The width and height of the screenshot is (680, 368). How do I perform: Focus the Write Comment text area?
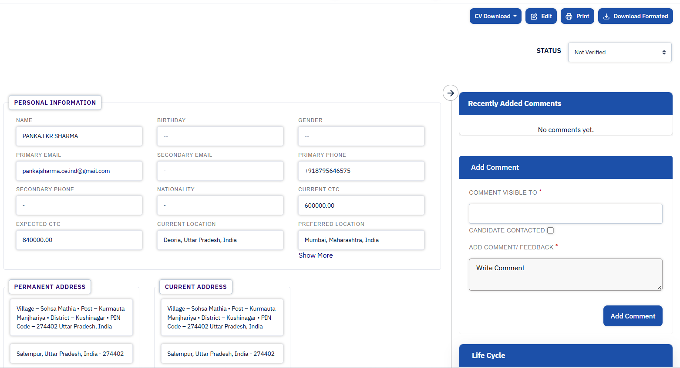point(566,275)
